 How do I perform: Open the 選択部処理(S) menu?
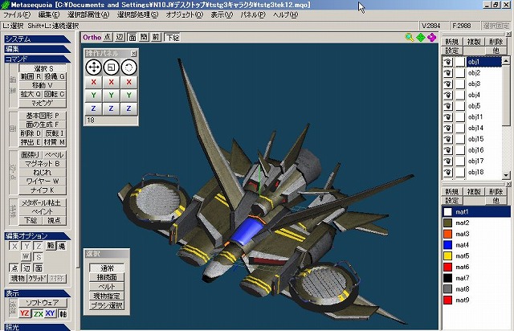(137, 14)
